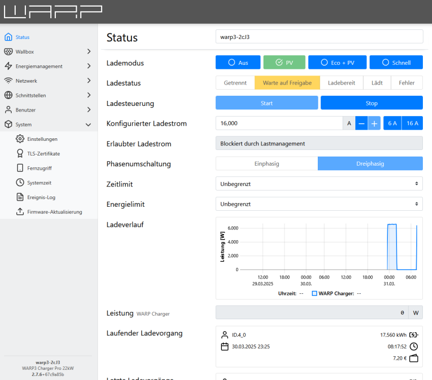
Task: Collapse the System menu chevron
Action: click(x=88, y=125)
